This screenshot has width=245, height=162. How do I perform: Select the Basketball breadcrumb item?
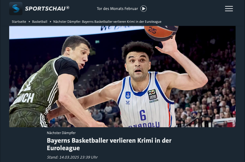coord(40,22)
